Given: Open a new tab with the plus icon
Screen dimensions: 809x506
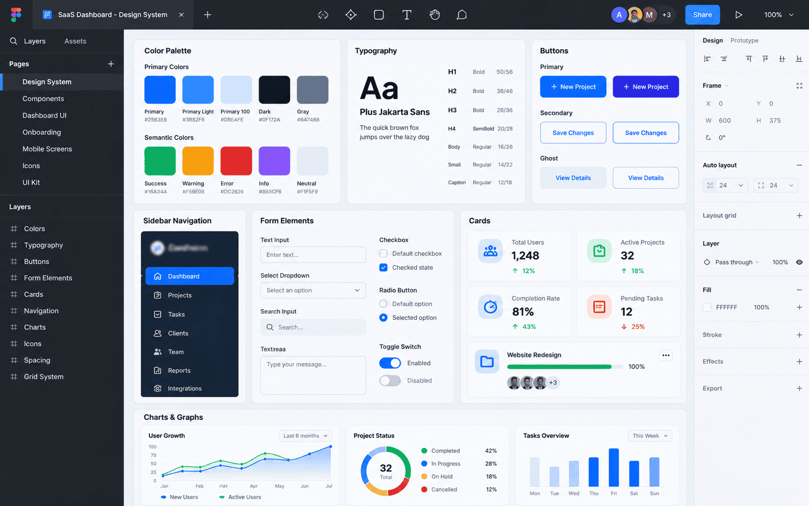Looking at the screenshot, I should pos(208,15).
